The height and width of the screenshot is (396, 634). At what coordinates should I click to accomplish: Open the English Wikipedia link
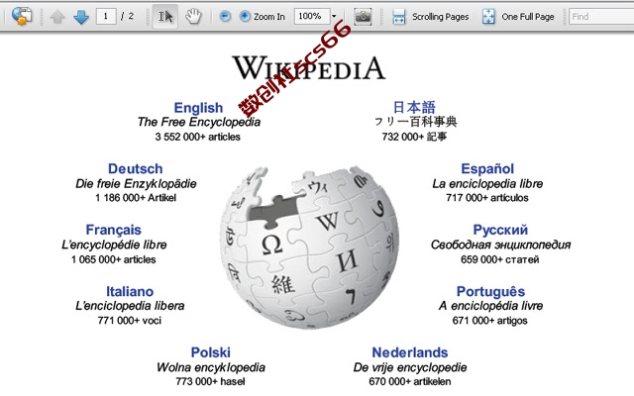point(198,108)
